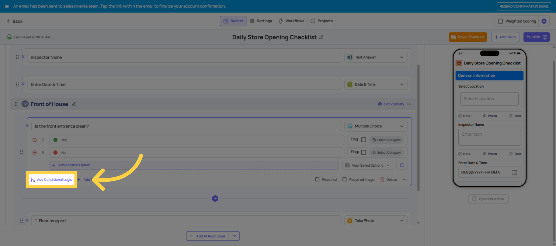
Task: Grab Enter Date & Time drag handle
Action: (x=17, y=84)
